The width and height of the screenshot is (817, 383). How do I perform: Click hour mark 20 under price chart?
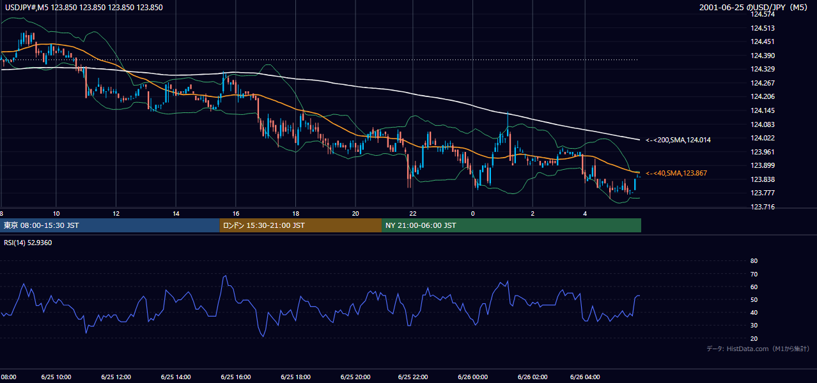click(x=355, y=213)
